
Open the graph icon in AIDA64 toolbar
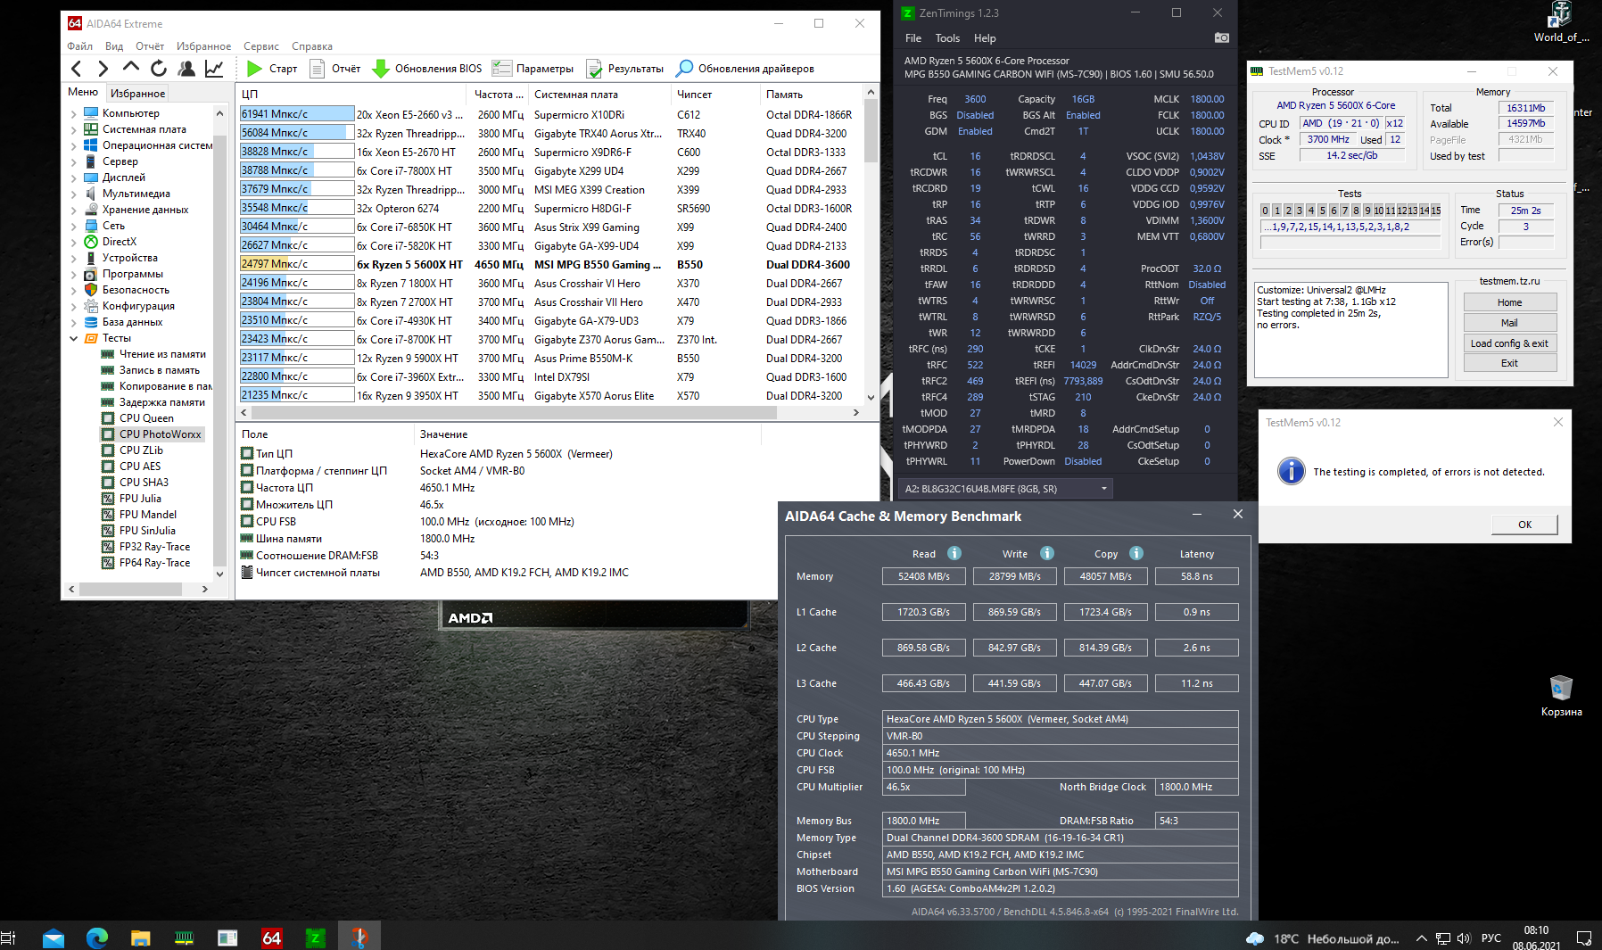(x=214, y=69)
